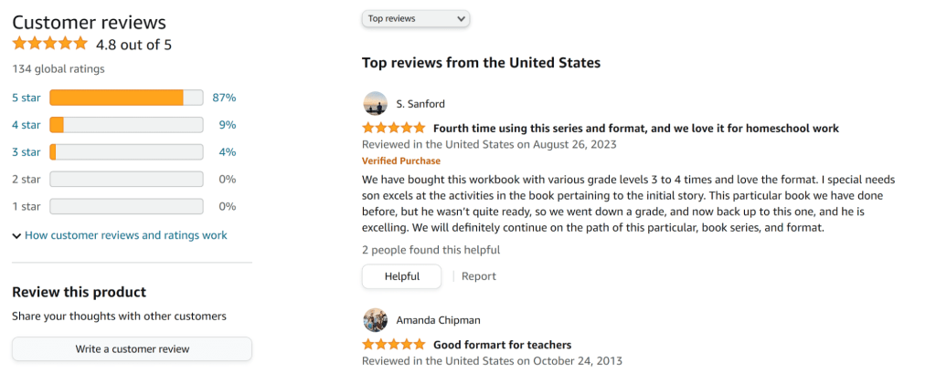
Task: Click the star rating on Amanda Chipman's review
Action: [x=393, y=345]
